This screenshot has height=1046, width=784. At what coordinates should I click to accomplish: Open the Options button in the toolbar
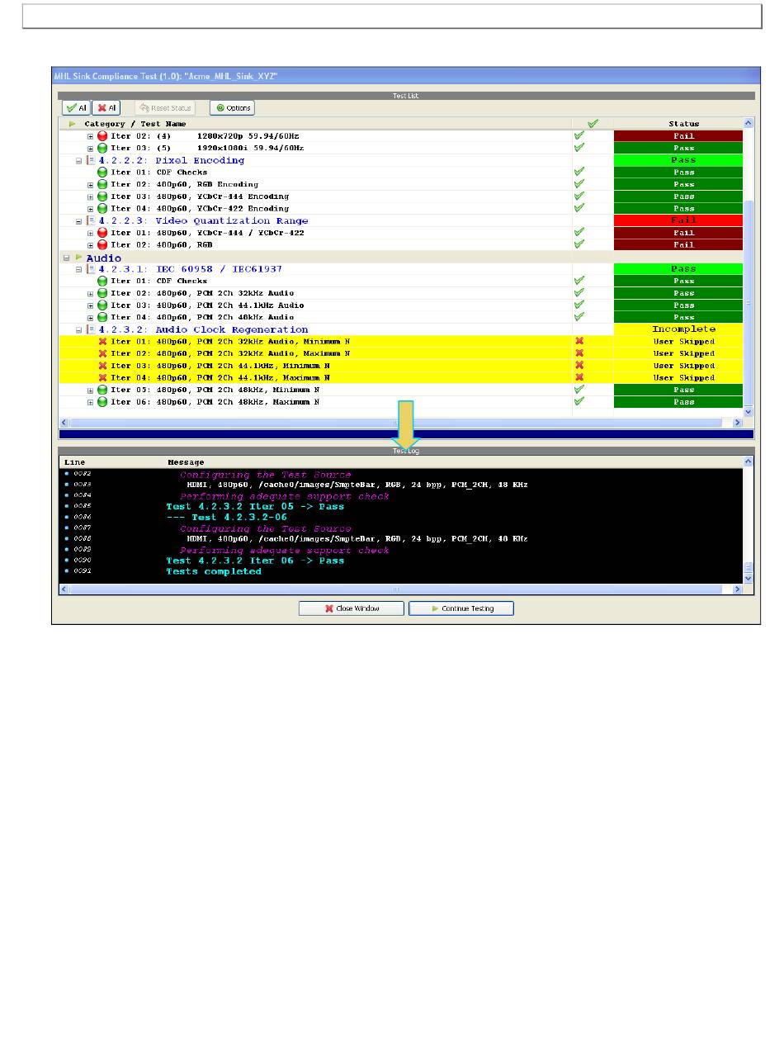click(232, 108)
